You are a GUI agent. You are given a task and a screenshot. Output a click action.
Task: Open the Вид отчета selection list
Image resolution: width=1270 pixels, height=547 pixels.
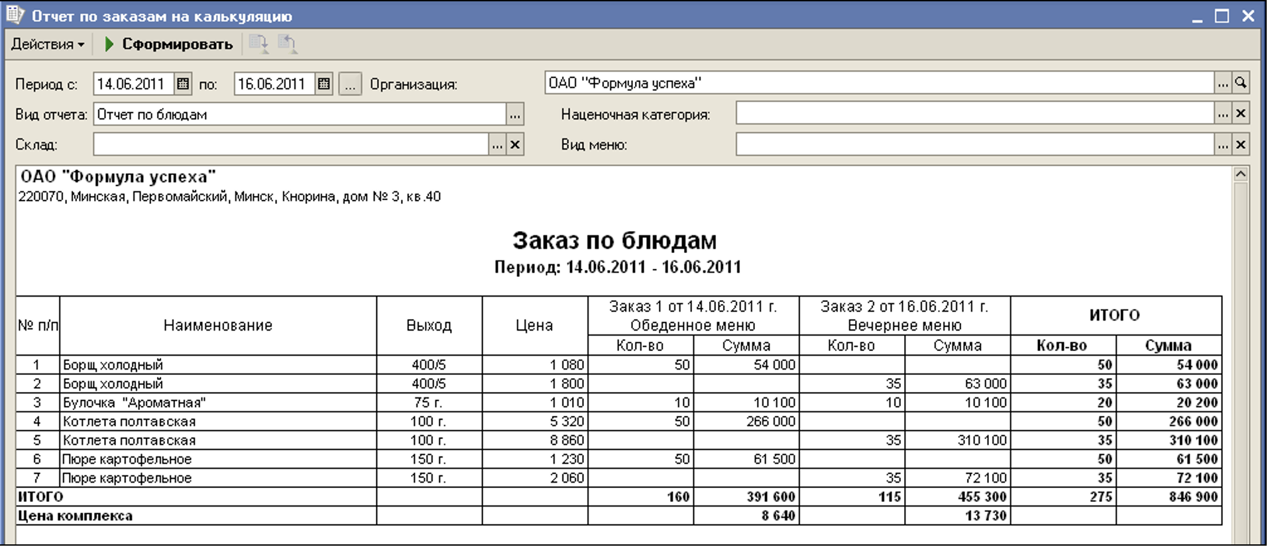(515, 115)
